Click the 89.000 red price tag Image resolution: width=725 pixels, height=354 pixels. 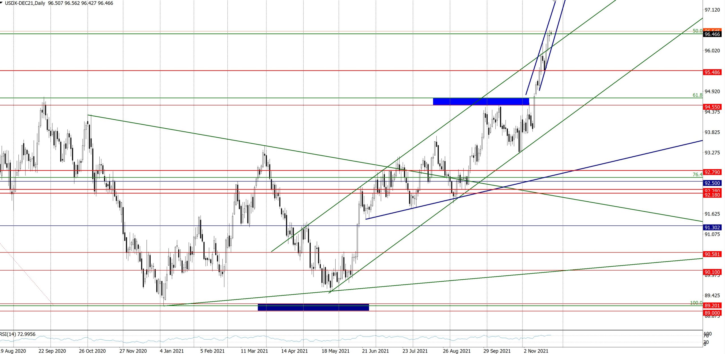[x=712, y=313]
